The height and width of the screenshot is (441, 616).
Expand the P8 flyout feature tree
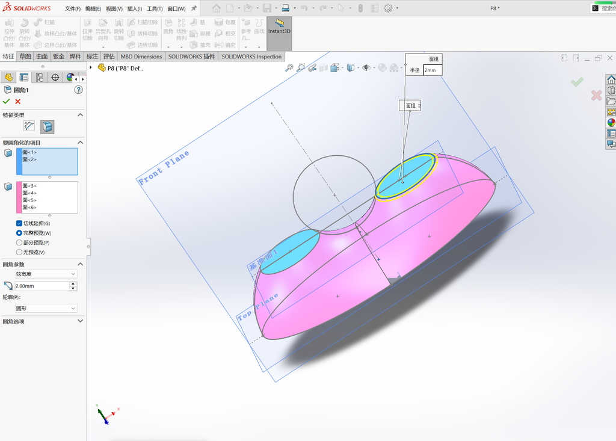[91, 67]
